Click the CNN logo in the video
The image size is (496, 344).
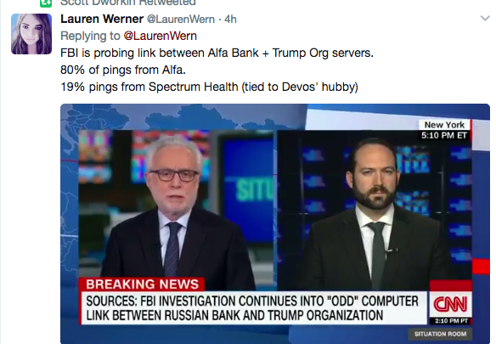point(450,304)
